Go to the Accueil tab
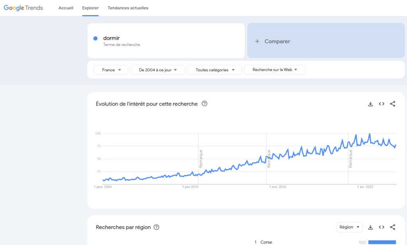Screen dimensions: 407x245 pyautogui.click(x=66, y=8)
